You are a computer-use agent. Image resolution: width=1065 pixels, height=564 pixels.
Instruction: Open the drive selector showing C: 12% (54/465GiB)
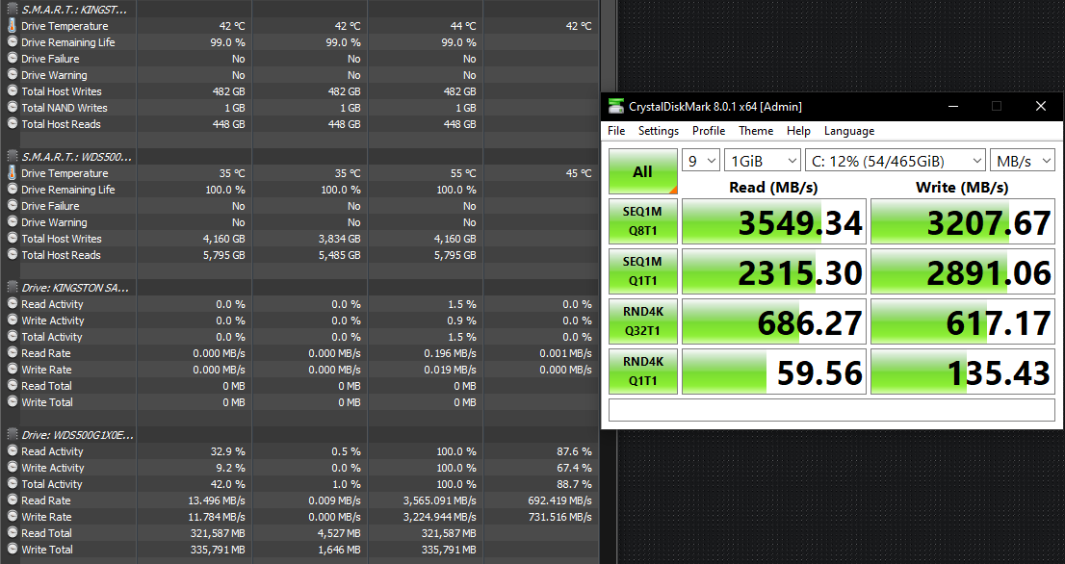(896, 161)
